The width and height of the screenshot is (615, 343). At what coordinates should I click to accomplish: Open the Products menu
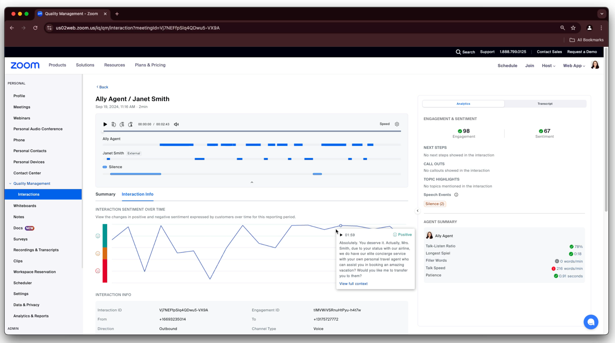[x=57, y=65]
